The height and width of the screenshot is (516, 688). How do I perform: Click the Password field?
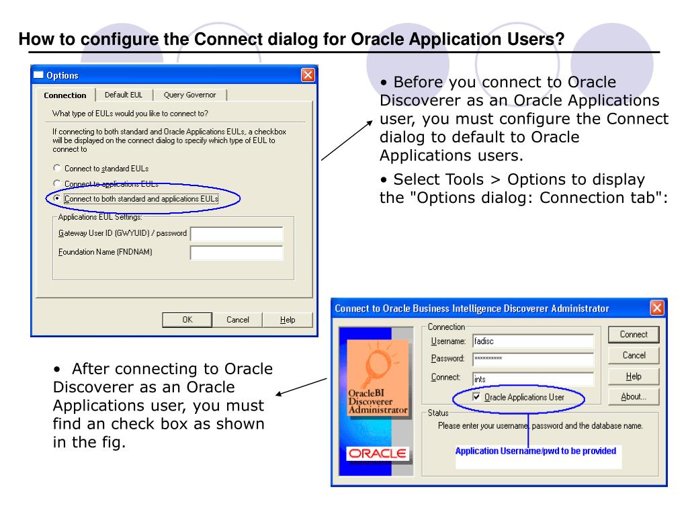533,359
